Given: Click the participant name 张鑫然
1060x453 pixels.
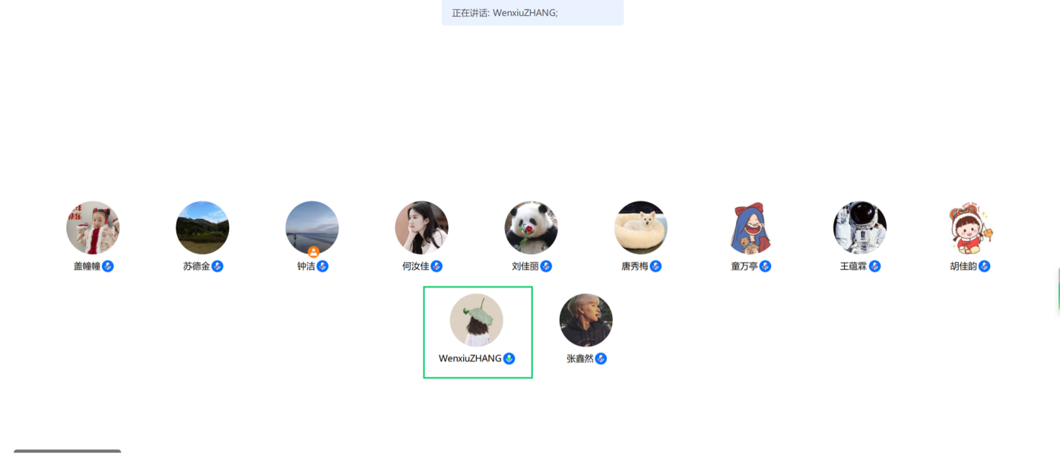Looking at the screenshot, I should (580, 359).
